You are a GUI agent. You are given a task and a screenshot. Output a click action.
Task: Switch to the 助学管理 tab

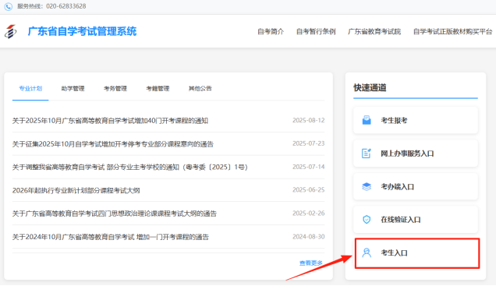tap(73, 89)
